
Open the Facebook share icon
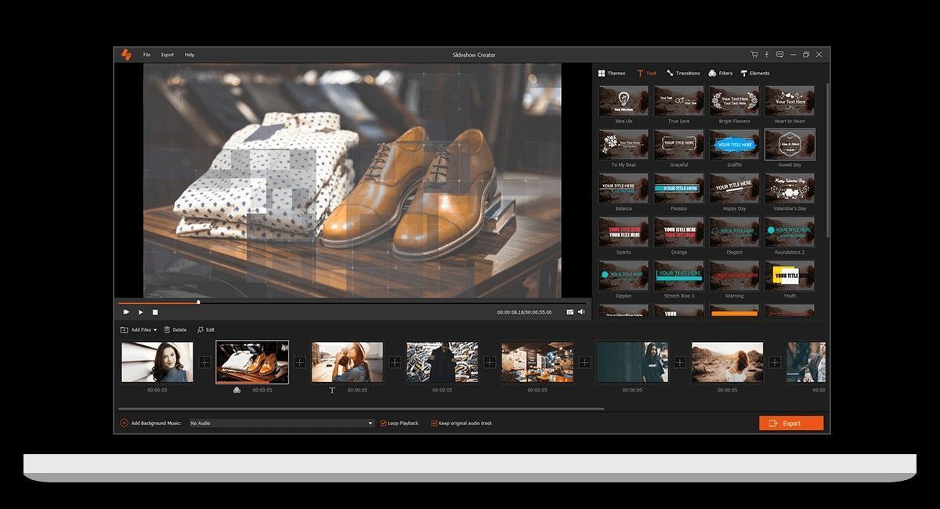tap(767, 55)
